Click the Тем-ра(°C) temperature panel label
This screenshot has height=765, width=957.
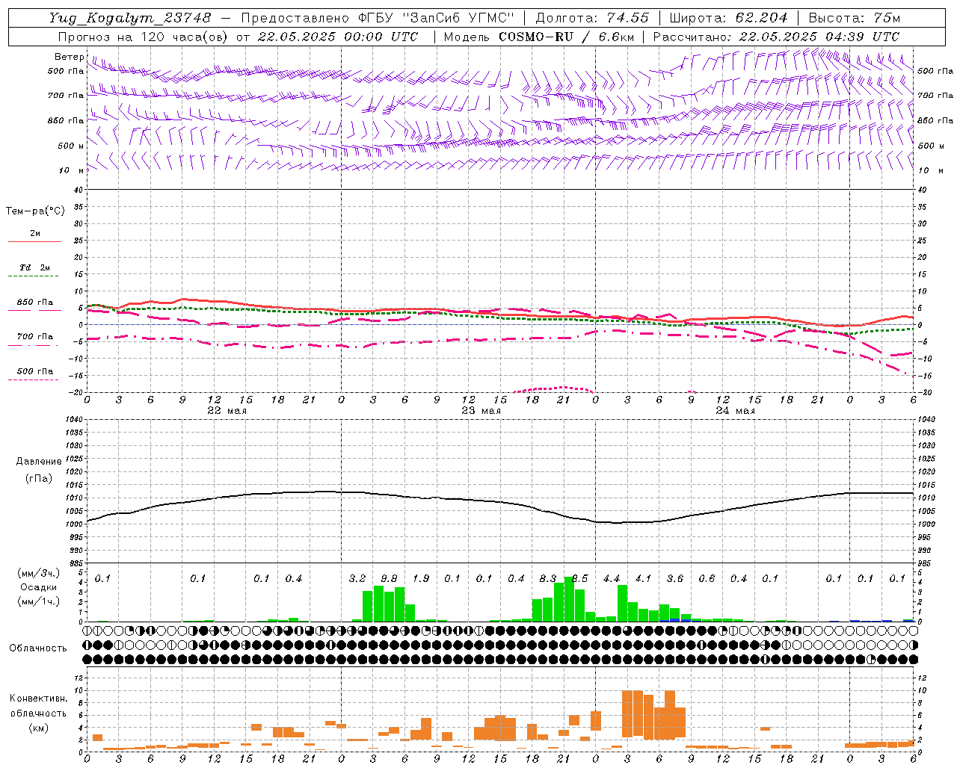(35, 211)
